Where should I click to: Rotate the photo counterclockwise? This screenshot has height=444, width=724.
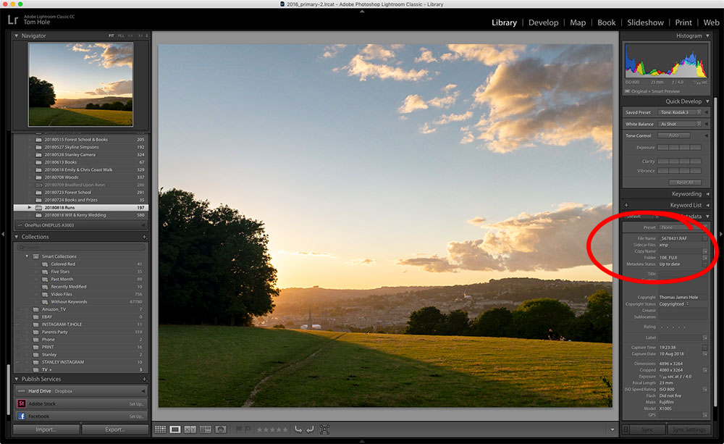click(298, 429)
